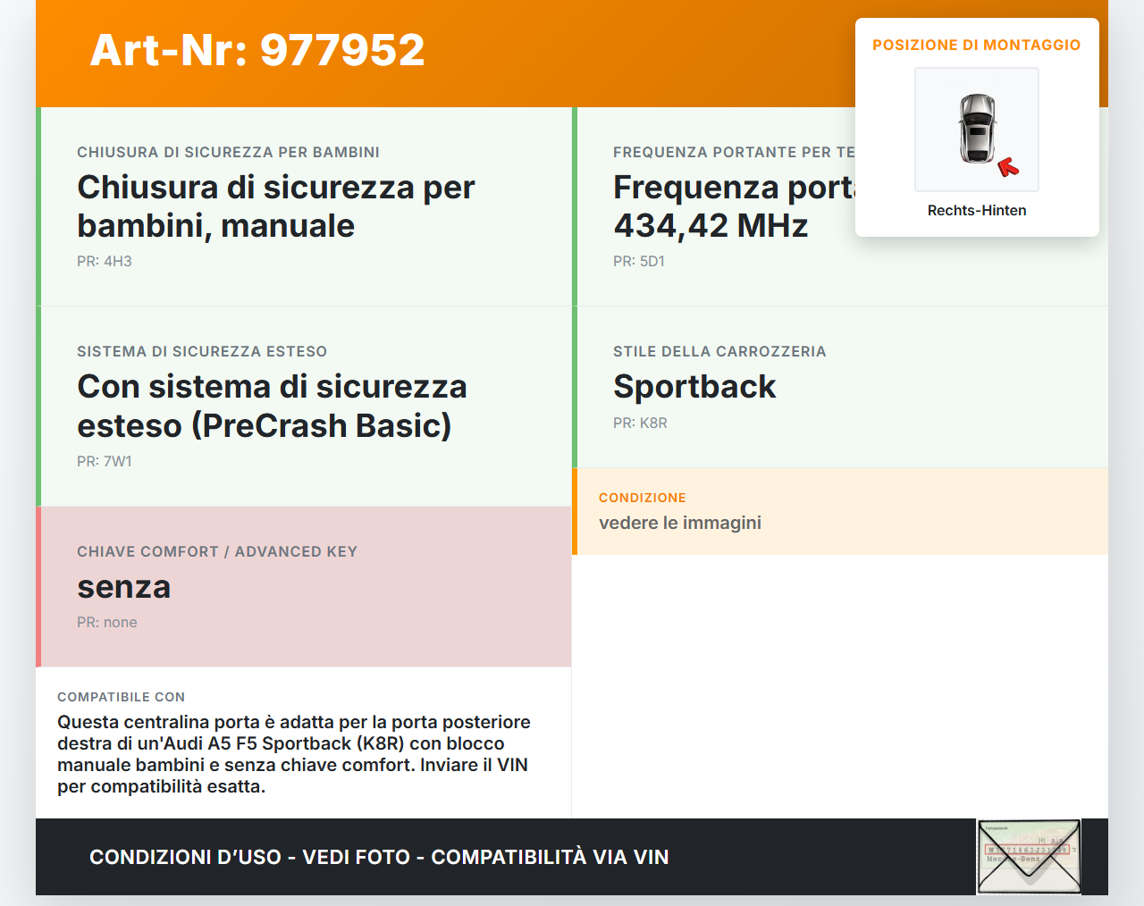This screenshot has height=906, width=1144.
Task: Click the PR: none code
Action: click(107, 622)
